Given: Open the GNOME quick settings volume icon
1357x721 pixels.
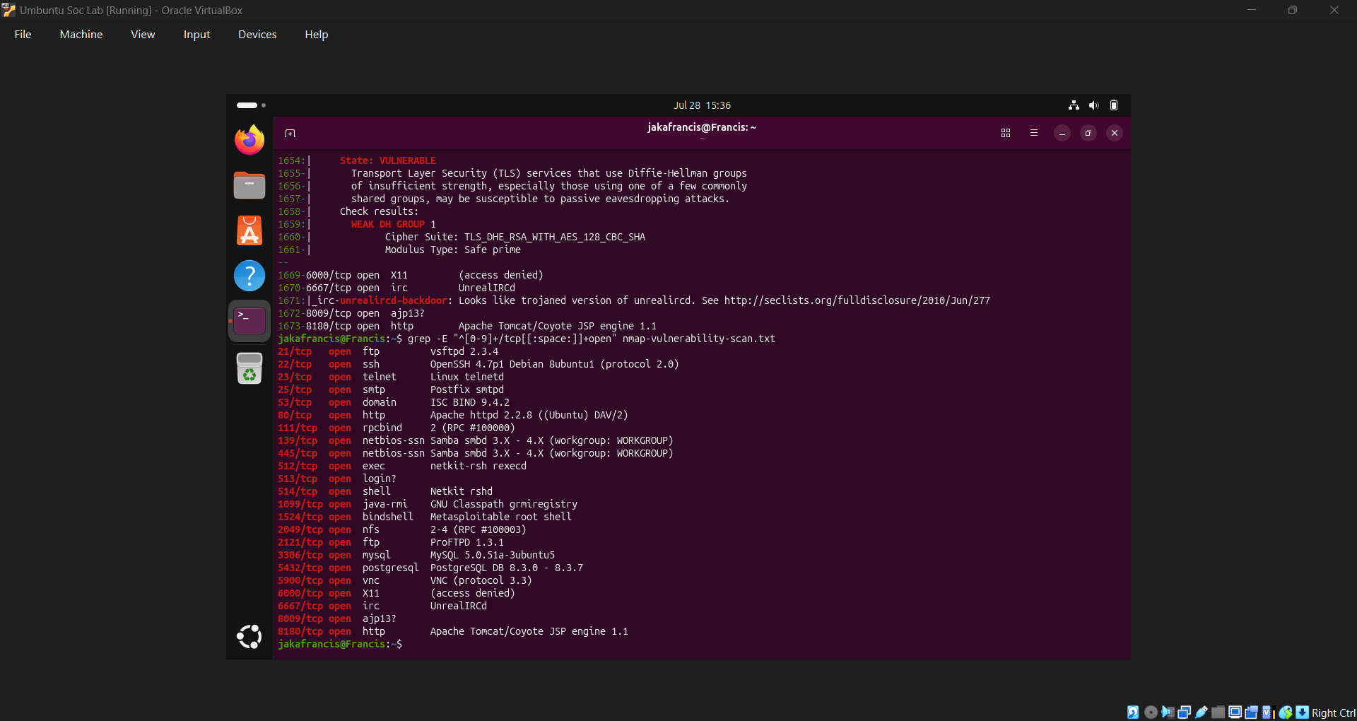Looking at the screenshot, I should (1094, 105).
